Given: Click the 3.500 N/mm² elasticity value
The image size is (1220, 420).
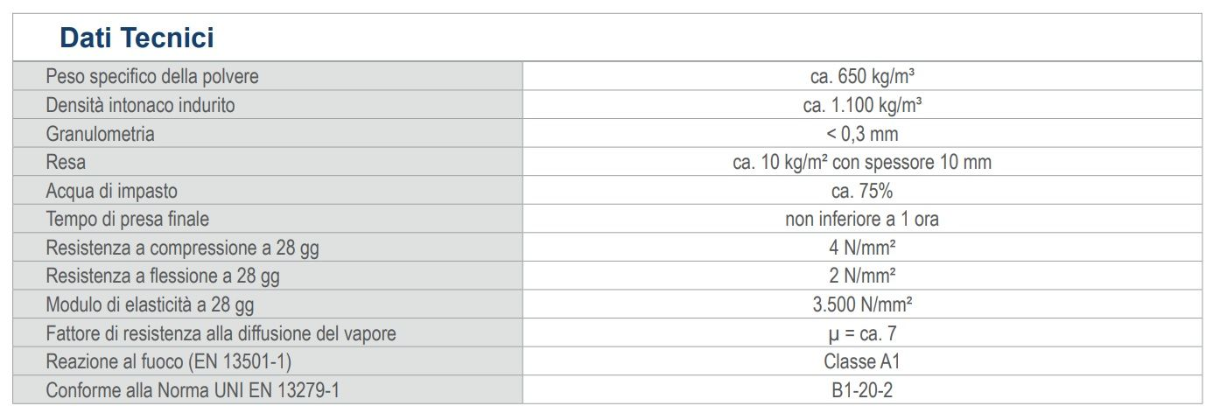Looking at the screenshot, I should point(862,304).
